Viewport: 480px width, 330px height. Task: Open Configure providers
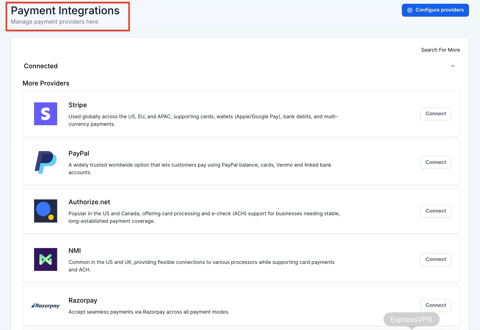(435, 10)
